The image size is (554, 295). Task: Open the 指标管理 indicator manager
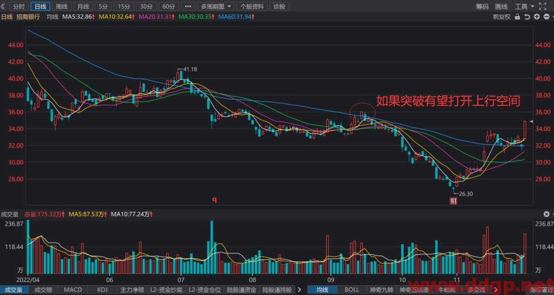(x=540, y=290)
